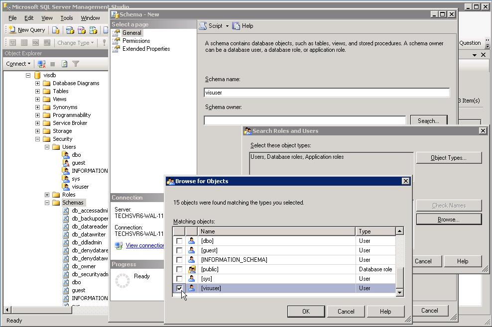
Task: Expand the Database Diagrams node
Action: tap(38, 84)
